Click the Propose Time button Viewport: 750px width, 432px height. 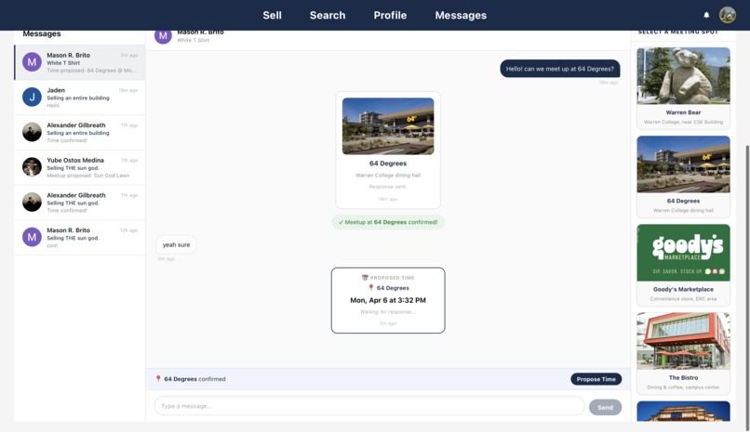596,379
